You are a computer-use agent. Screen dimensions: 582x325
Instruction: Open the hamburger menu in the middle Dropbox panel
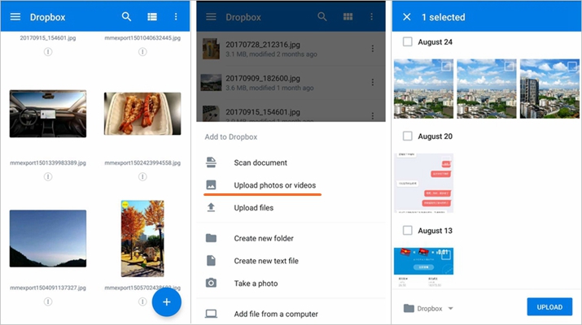tap(211, 17)
